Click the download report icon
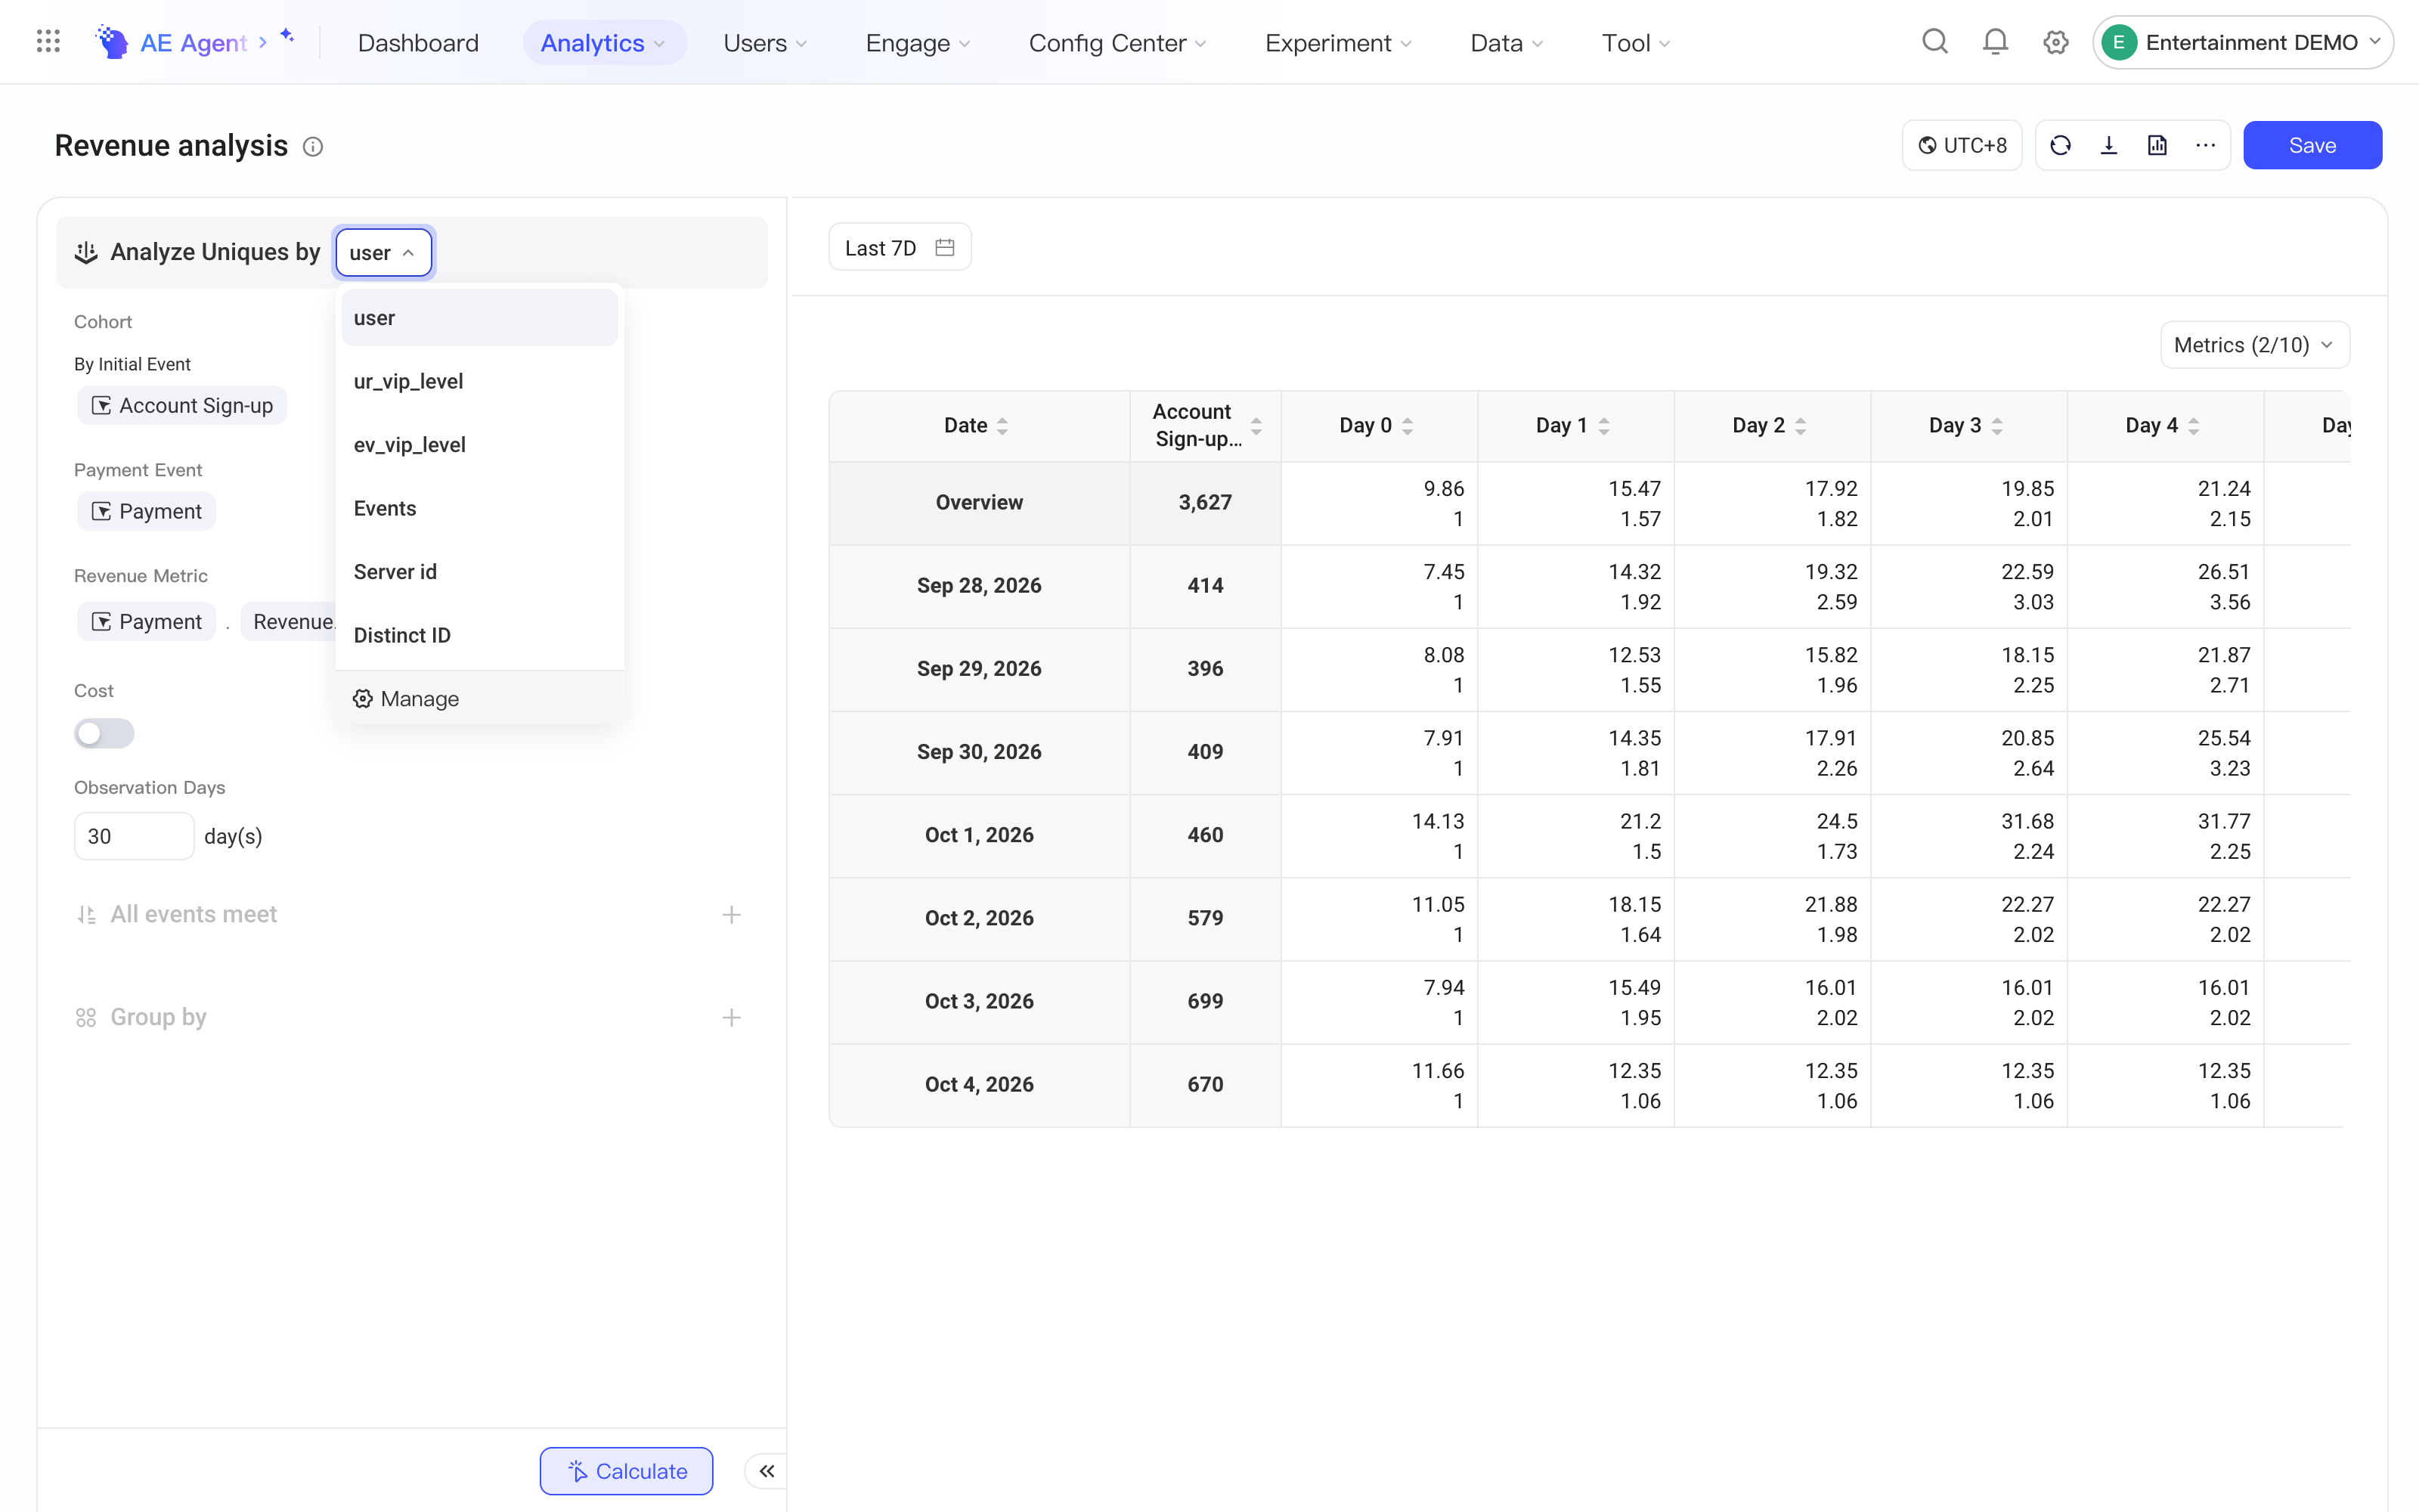This screenshot has width=2419, height=1512. pyautogui.click(x=2109, y=146)
